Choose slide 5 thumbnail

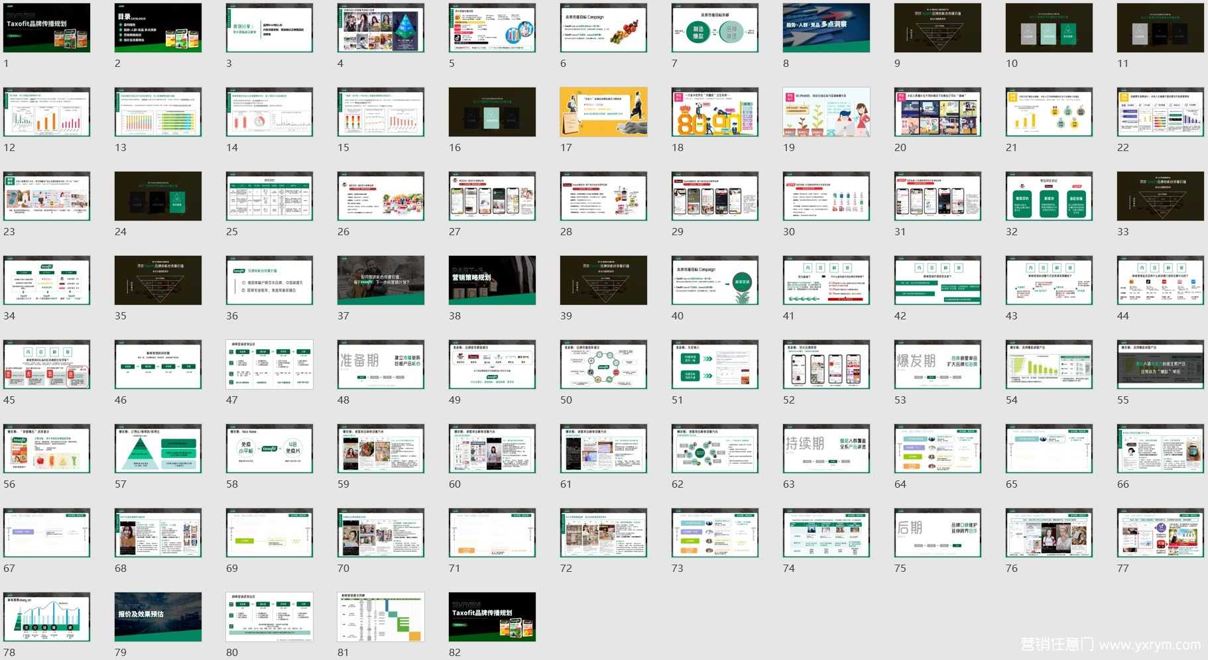click(x=492, y=28)
